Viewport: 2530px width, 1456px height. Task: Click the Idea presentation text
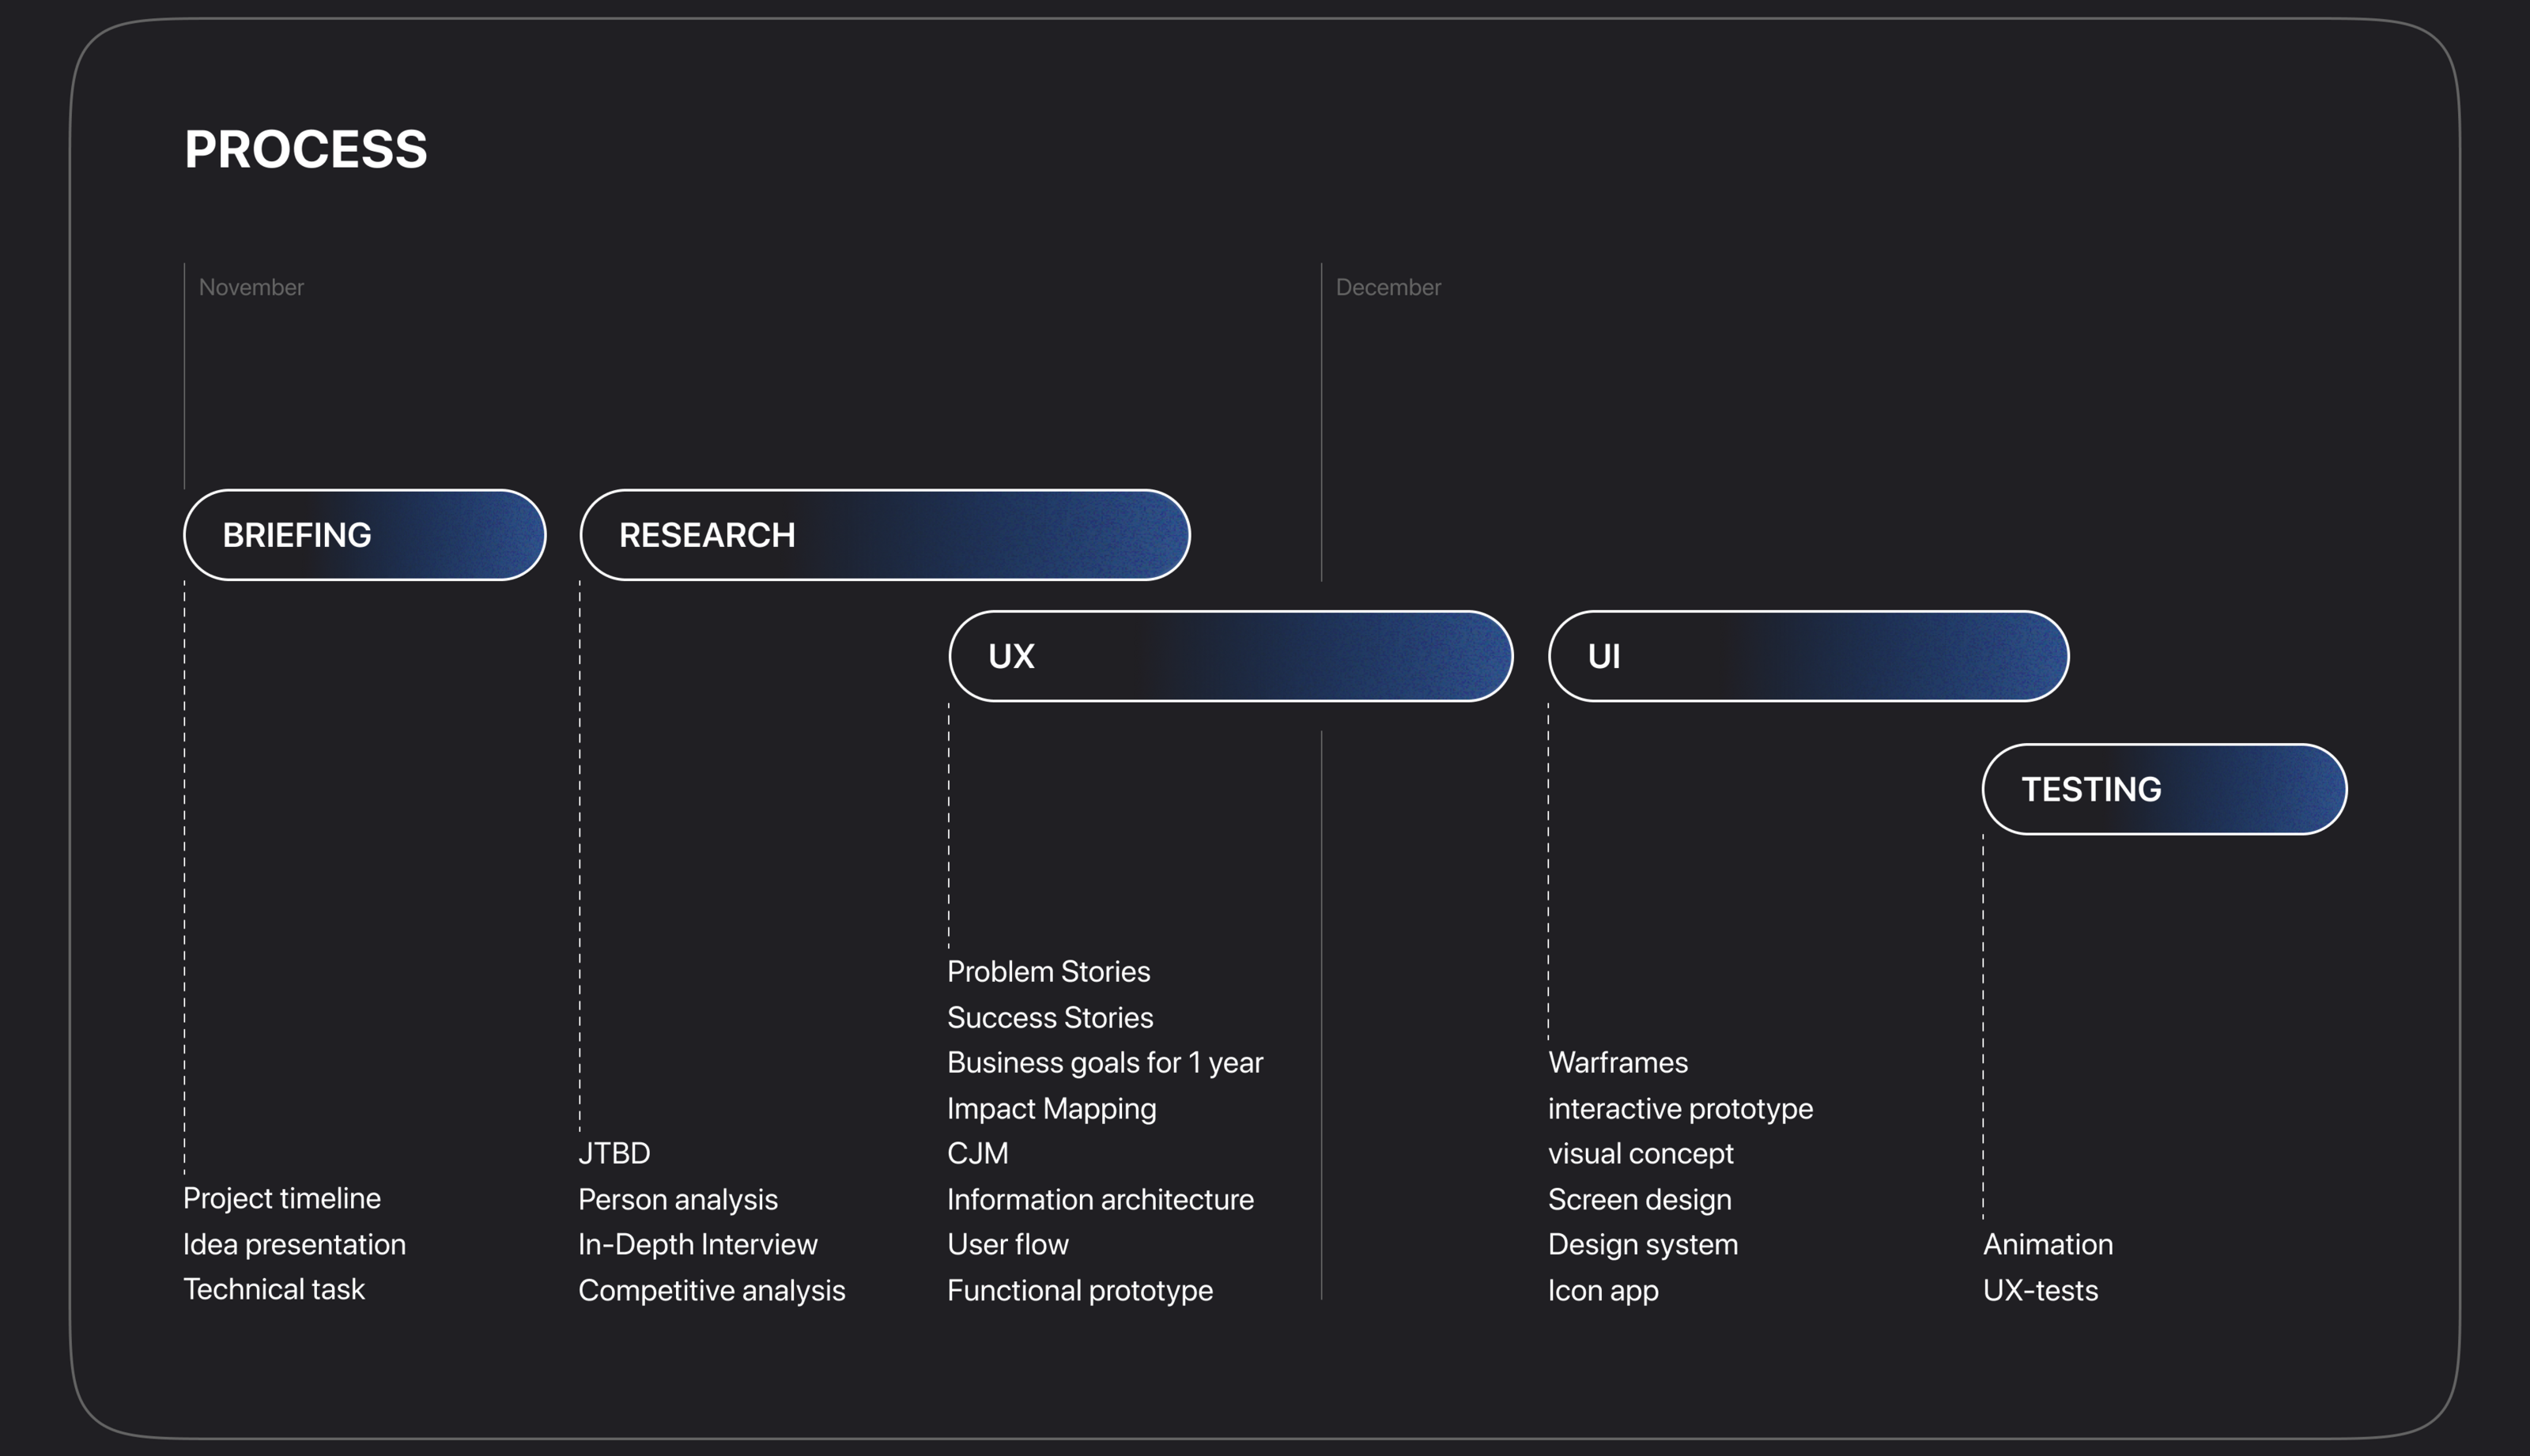point(294,1244)
